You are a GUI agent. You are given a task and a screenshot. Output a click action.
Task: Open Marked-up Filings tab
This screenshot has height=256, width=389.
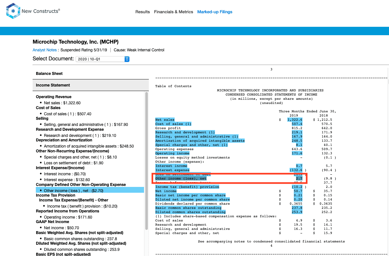(x=215, y=12)
